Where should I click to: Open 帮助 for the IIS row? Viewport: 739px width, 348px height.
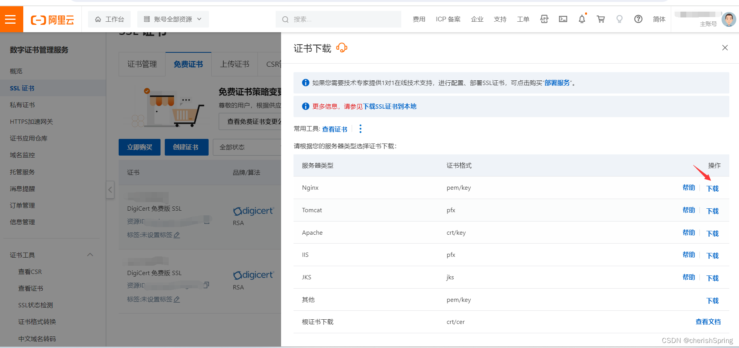click(x=689, y=255)
